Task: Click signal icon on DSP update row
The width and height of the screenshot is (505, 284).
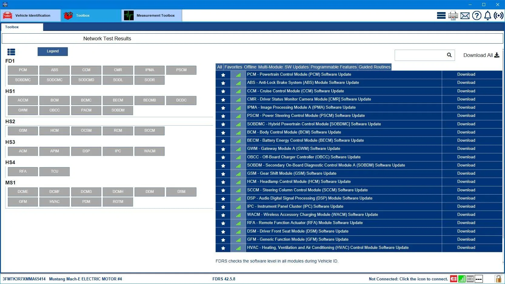Action: point(238,199)
